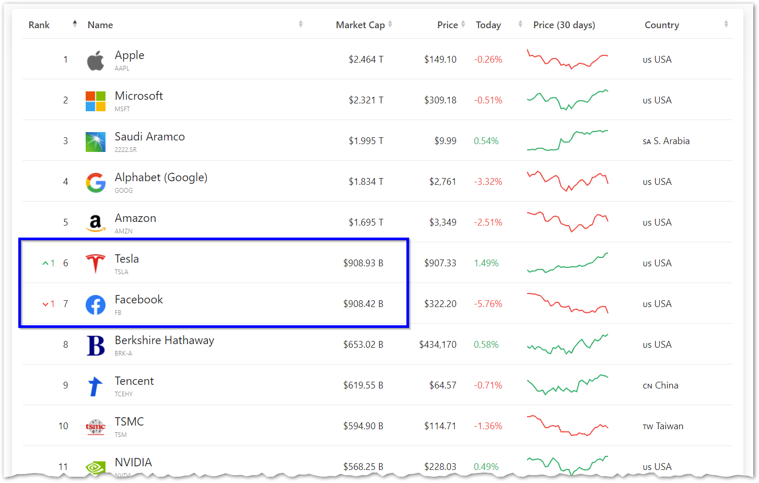Open the Tencent company link
This screenshot has height=483, width=759.
134,381
